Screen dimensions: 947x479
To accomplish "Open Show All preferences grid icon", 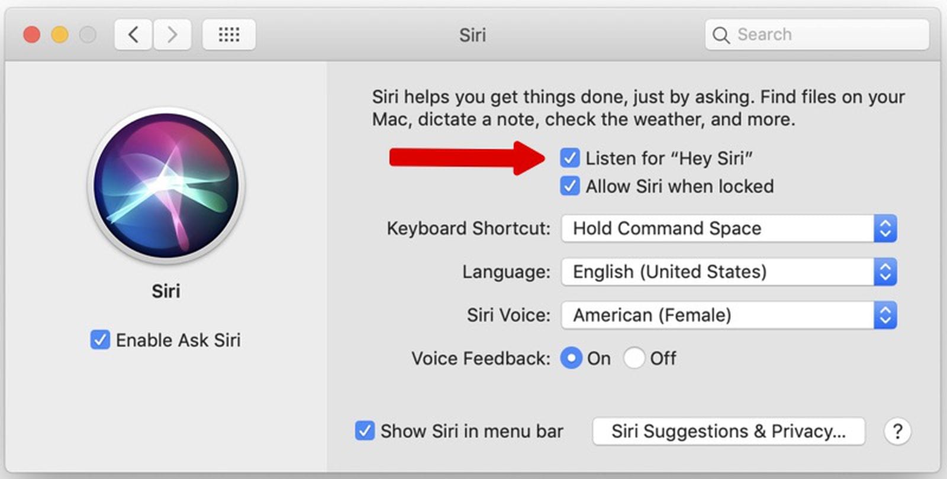I will (229, 34).
